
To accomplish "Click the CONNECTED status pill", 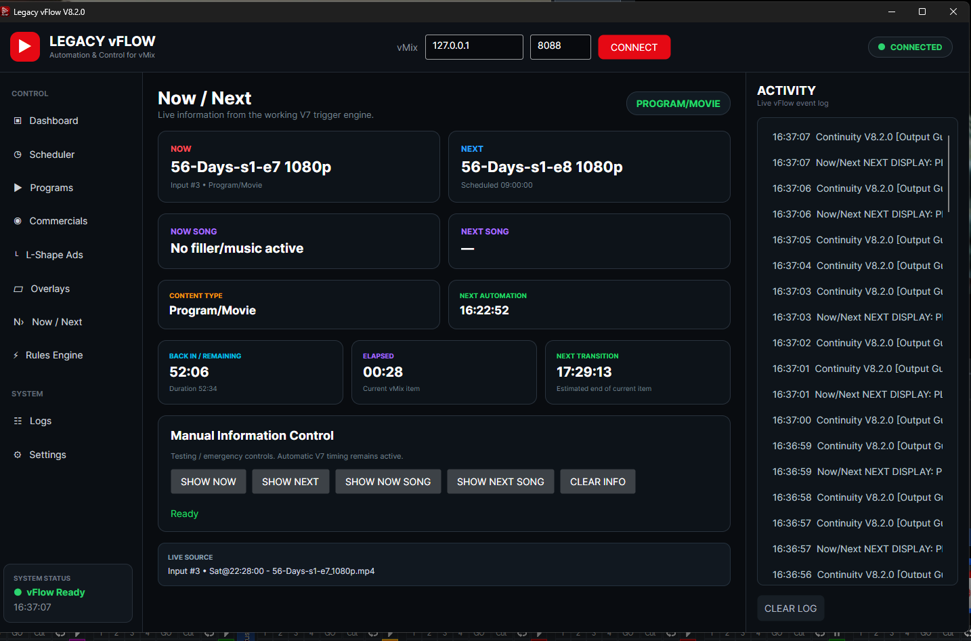I will click(x=910, y=47).
